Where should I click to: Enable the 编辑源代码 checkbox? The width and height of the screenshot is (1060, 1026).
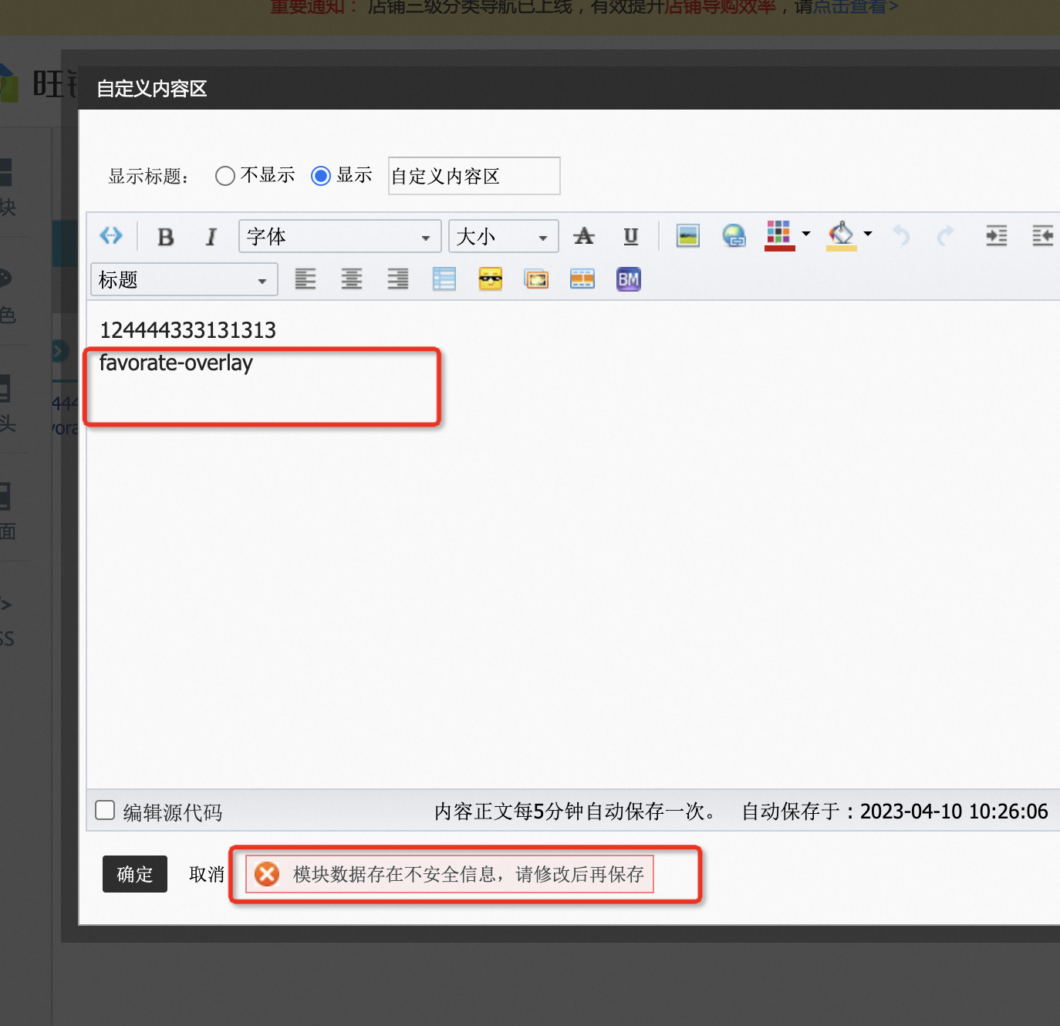(105, 811)
